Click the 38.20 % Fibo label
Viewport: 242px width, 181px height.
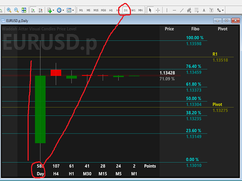click(x=194, y=113)
